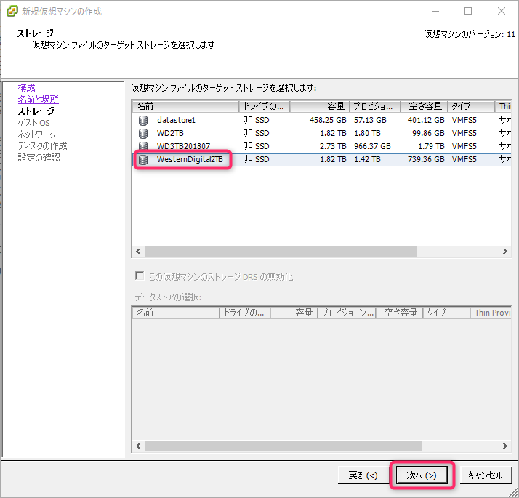519x498 pixels.
Task: Select the WD2TB datastore name
Action: pyautogui.click(x=170, y=134)
